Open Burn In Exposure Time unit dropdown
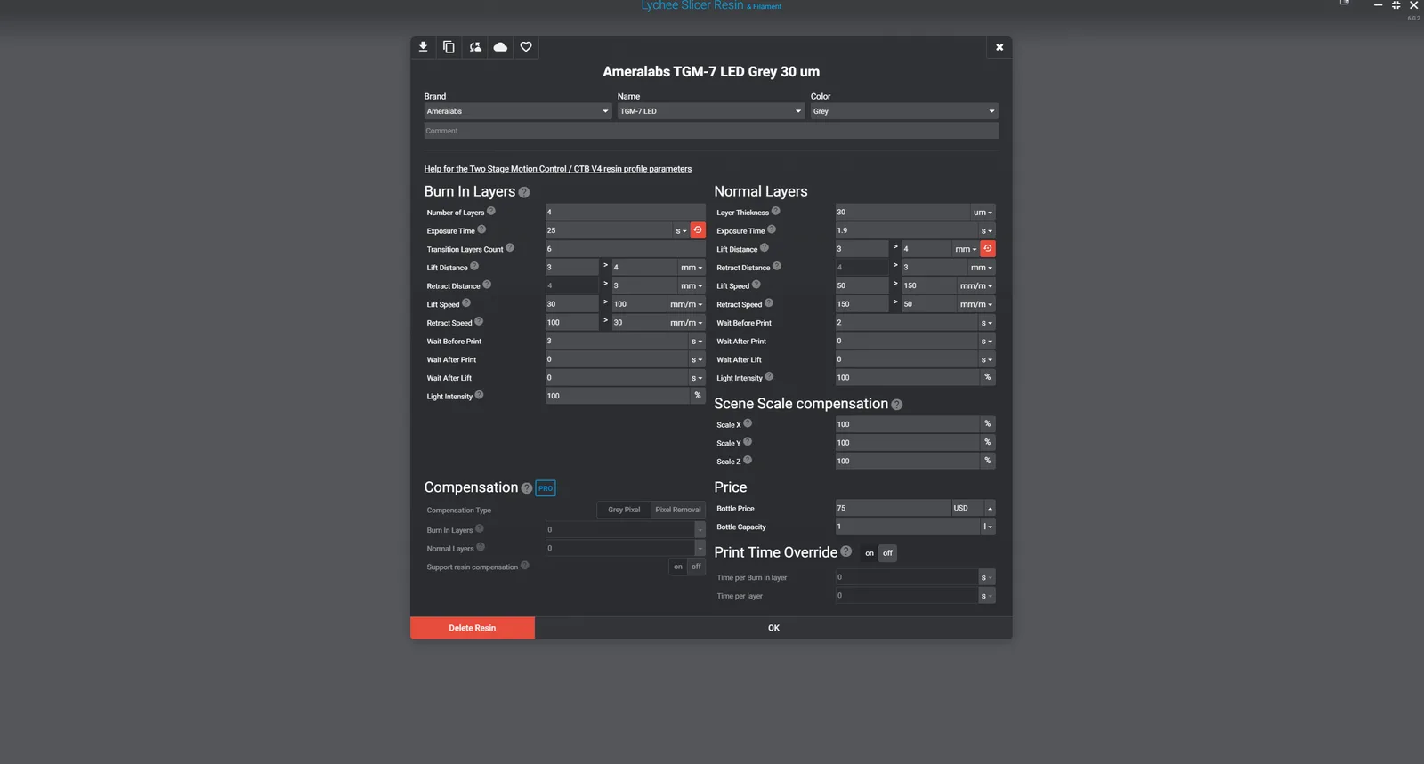The image size is (1424, 764). (681, 231)
